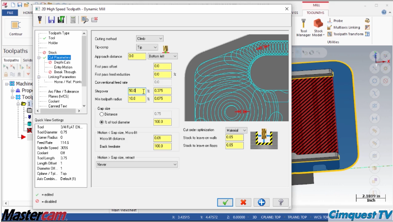Click the red insert arrow in Toolpaths tree
Viewport: 393px width, 222px height.
click(23, 137)
